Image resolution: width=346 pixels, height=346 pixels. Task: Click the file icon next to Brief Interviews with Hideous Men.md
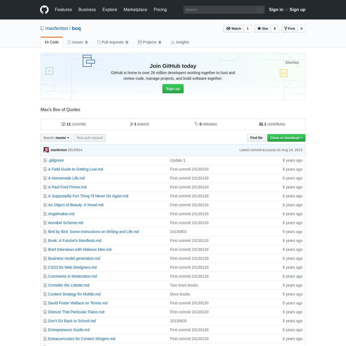[x=45, y=249]
